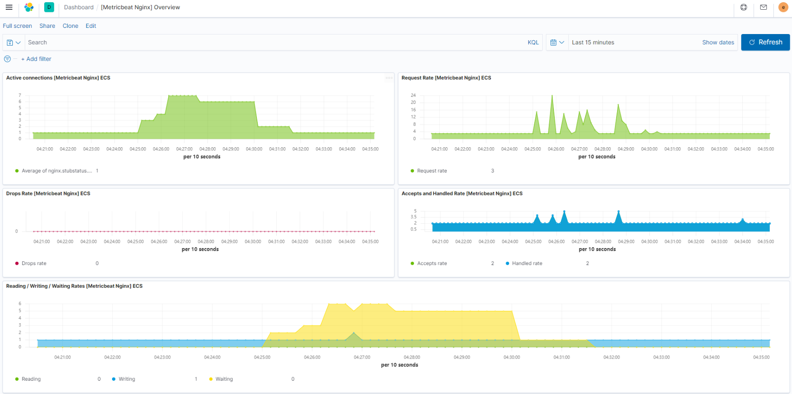Open the Share menu
Screen dimensions: 792x394
click(x=47, y=26)
